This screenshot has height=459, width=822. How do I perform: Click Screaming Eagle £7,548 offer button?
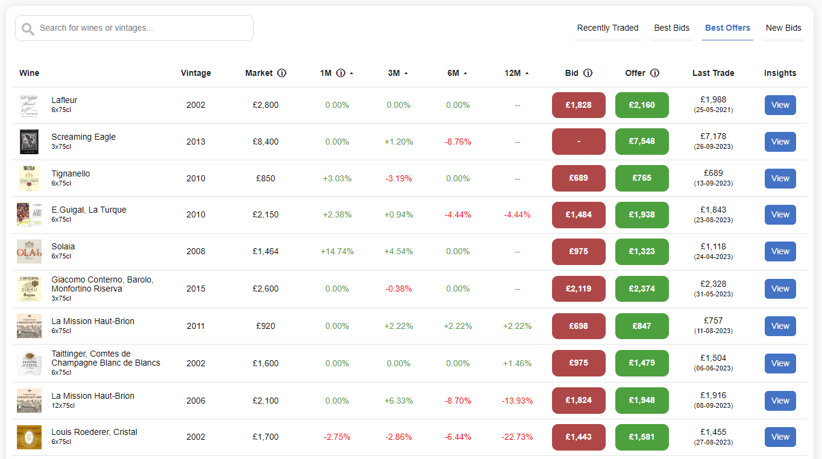point(642,141)
